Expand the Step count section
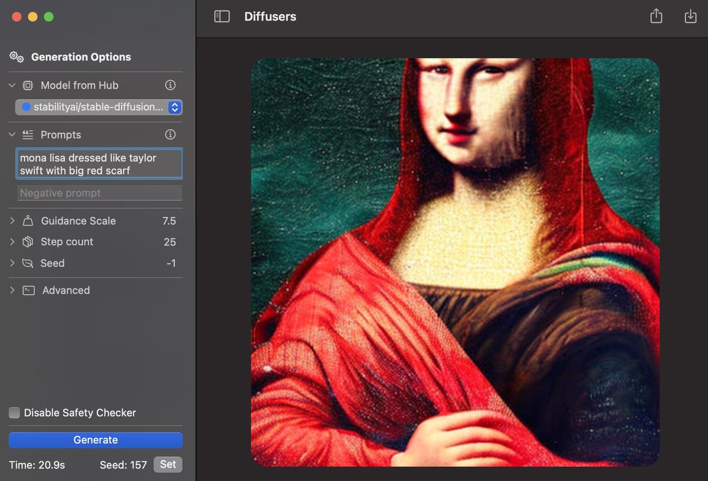Screen dimensions: 708x481 (x=12, y=242)
